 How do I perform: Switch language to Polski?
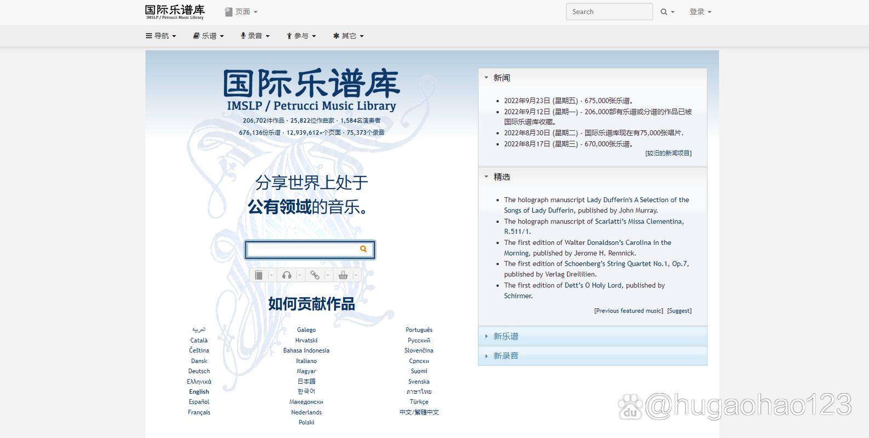pos(306,423)
